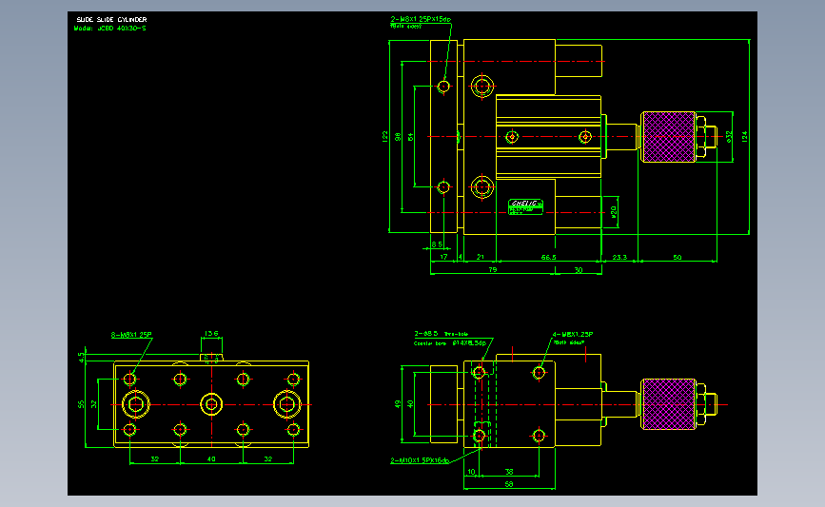This screenshot has width=825, height=507.
Task: Select the 50 length dimension
Action: pos(678,257)
